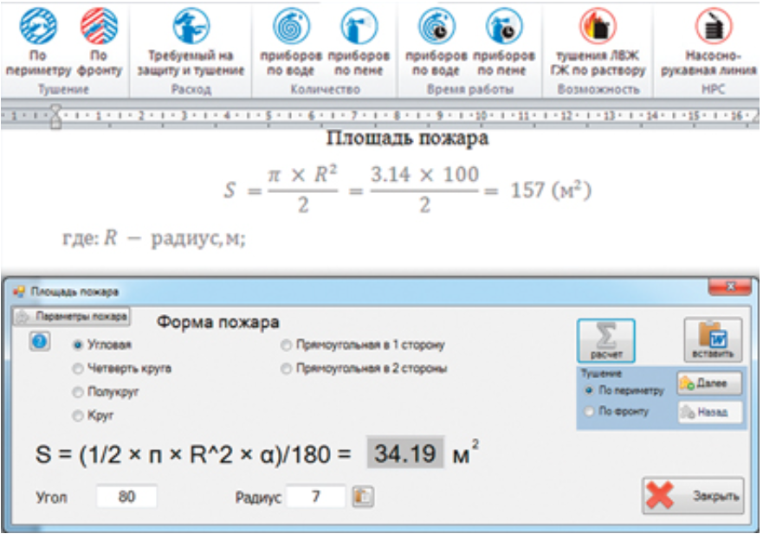Click the result field showing 34.19
Screen dimensions: 763x534
[404, 453]
